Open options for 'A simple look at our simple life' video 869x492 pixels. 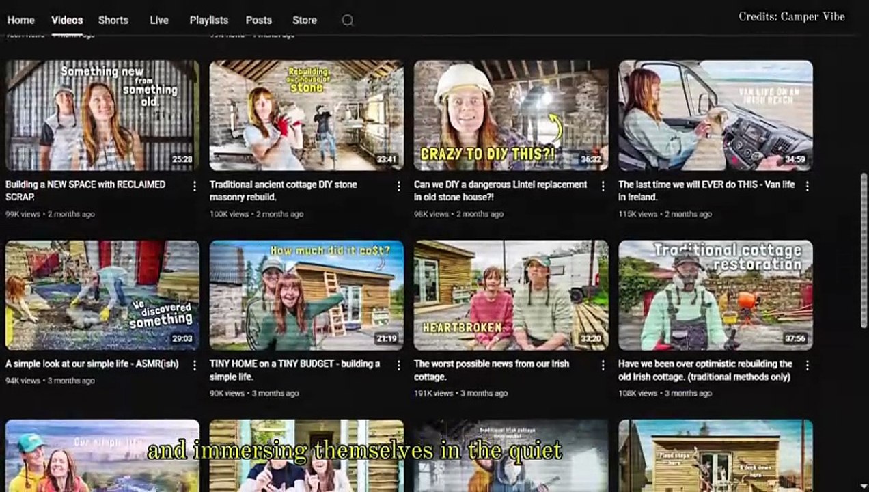194,365
